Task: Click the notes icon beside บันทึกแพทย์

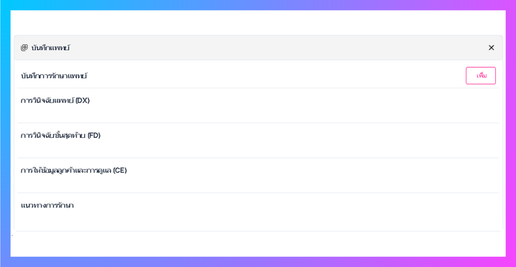Action: (x=24, y=48)
